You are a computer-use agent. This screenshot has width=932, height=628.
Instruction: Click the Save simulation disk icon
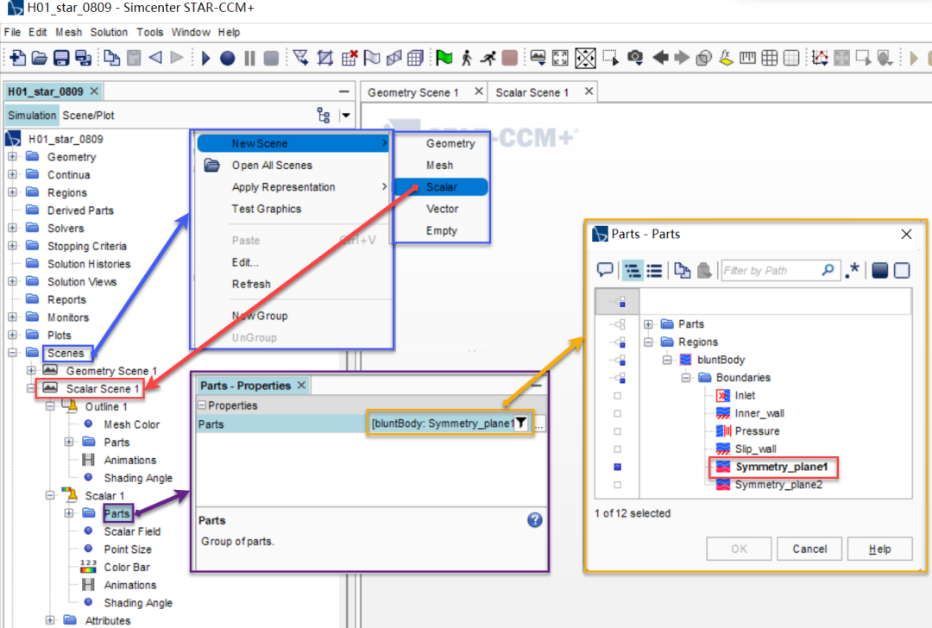(x=61, y=58)
